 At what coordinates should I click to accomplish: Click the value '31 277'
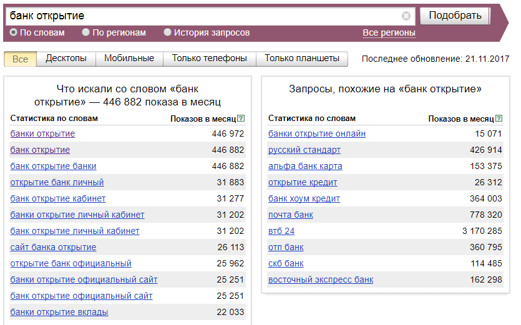tap(230, 199)
